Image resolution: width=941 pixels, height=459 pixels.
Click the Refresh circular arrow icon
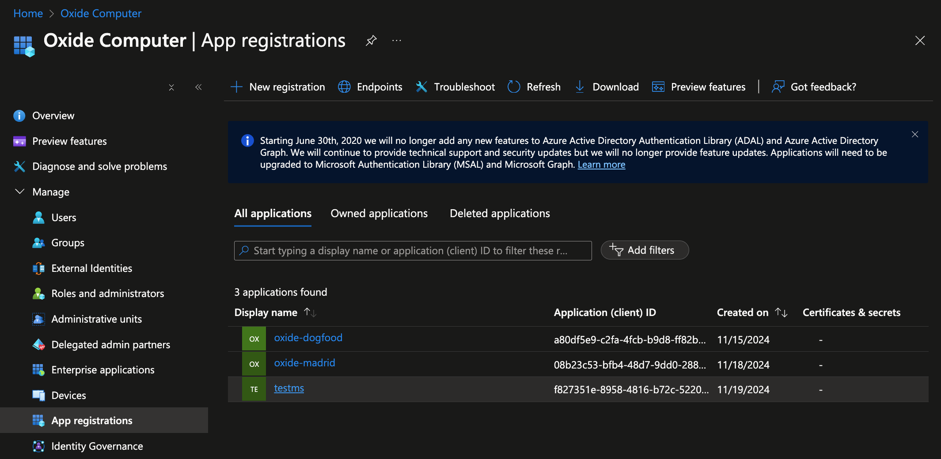click(x=514, y=87)
